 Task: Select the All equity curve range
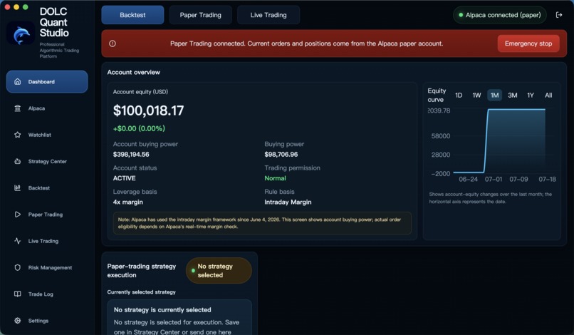pyautogui.click(x=548, y=96)
